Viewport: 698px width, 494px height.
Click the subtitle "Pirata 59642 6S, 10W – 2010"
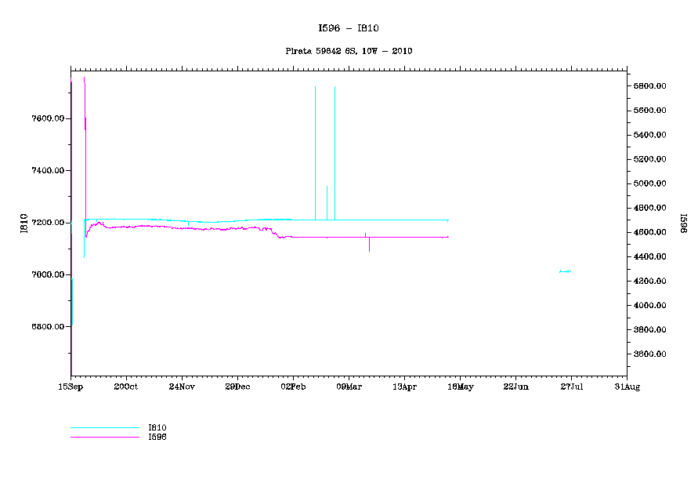[349, 51]
